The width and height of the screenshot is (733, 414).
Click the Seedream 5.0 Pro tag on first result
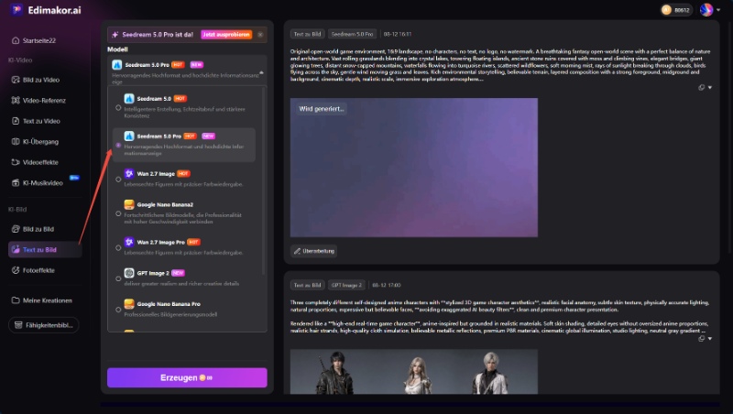pyautogui.click(x=352, y=34)
